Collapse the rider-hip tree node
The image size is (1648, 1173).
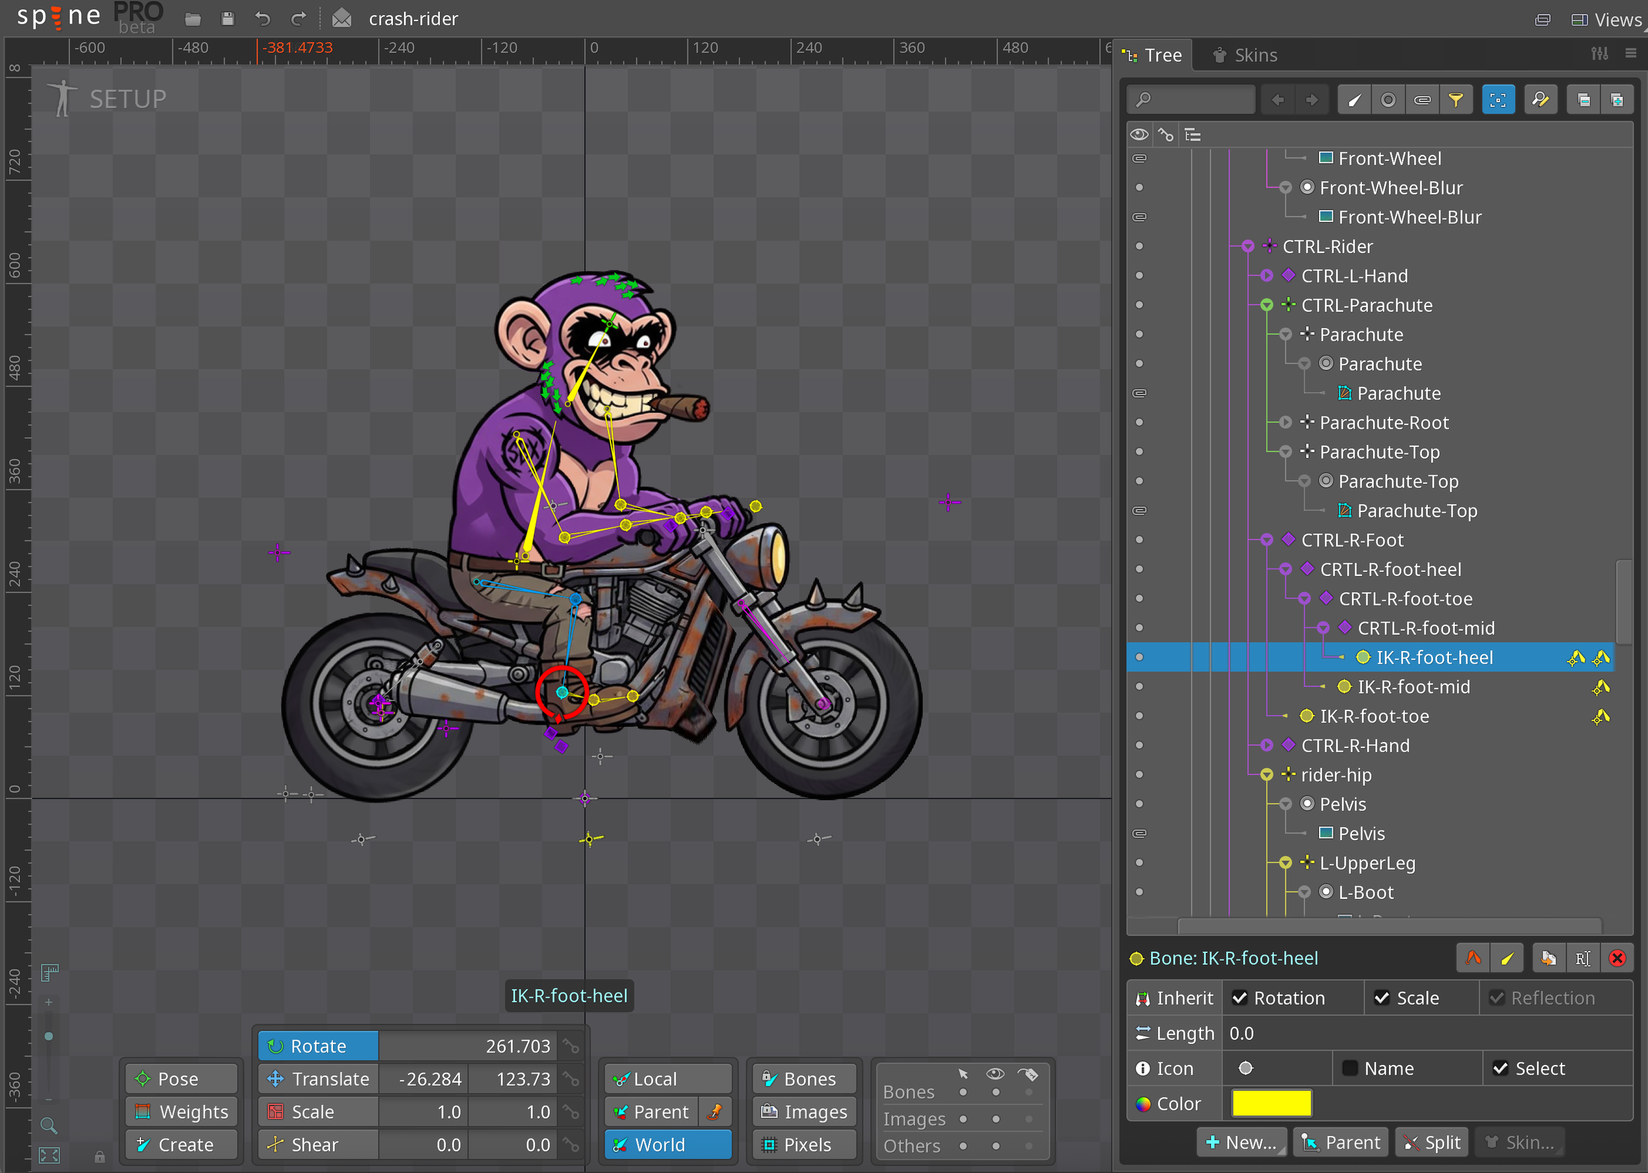[x=1266, y=775]
